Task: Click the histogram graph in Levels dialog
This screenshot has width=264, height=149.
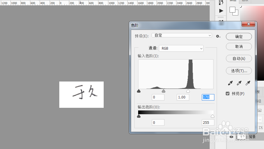Action: pyautogui.click(x=176, y=74)
